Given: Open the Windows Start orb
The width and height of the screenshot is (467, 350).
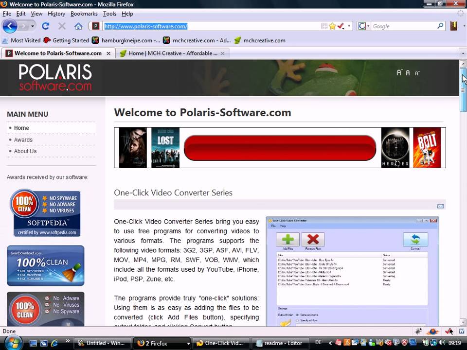Looking at the screenshot, I should tap(13, 343).
